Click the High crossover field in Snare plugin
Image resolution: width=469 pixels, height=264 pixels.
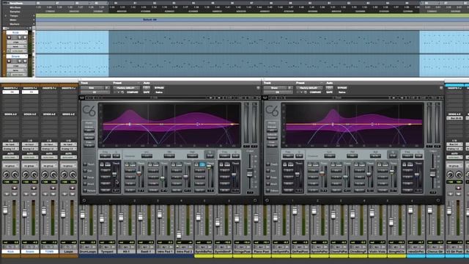click(375, 156)
